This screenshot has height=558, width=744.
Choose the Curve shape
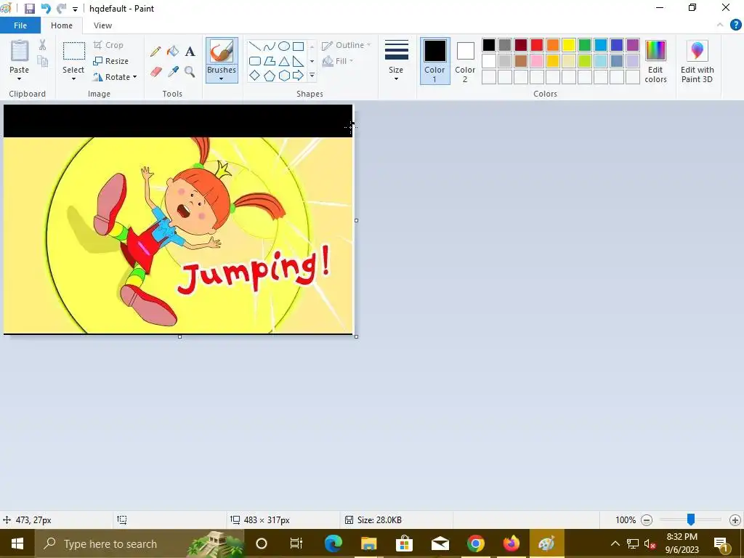point(270,46)
